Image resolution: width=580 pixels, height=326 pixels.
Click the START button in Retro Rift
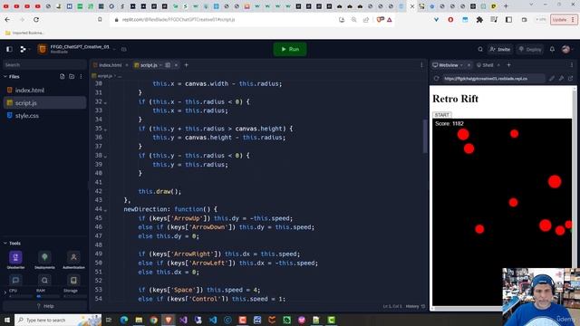(442, 115)
